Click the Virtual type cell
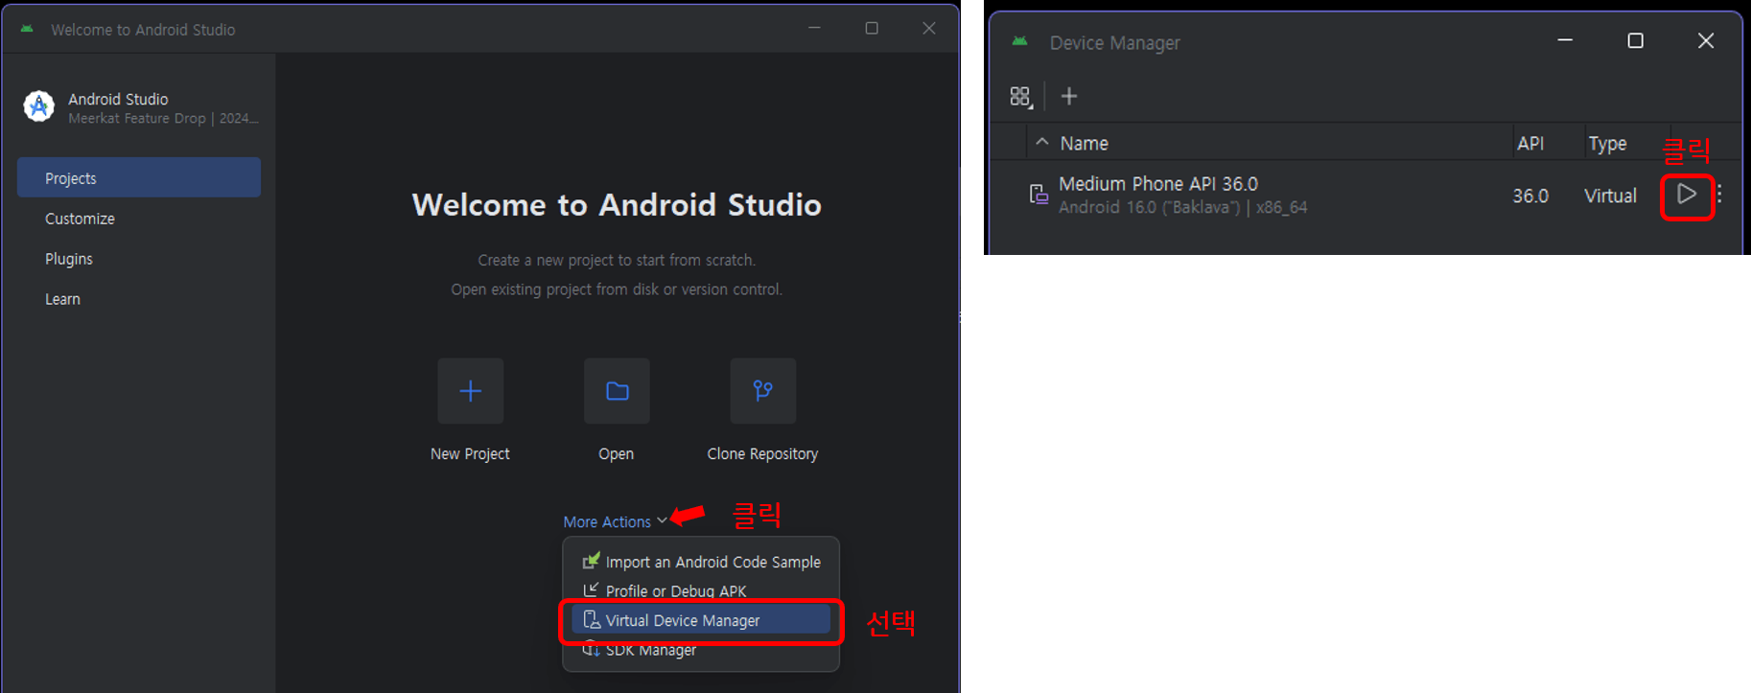 click(x=1610, y=196)
